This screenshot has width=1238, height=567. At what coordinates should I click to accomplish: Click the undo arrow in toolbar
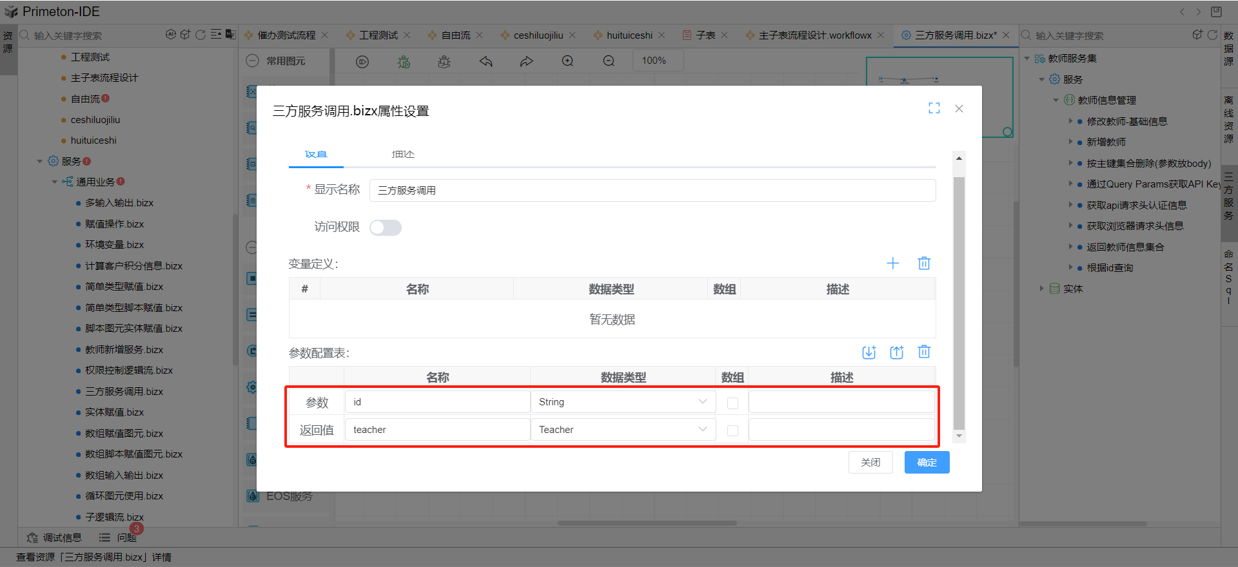(x=486, y=61)
